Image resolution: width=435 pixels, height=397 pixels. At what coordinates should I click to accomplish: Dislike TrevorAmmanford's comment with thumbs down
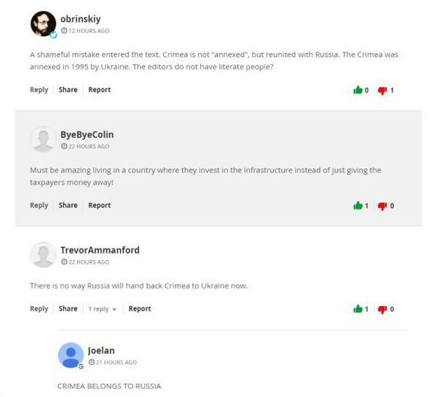point(382,309)
